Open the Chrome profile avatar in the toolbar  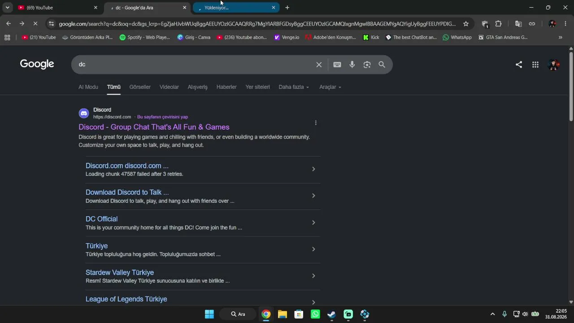point(552,24)
